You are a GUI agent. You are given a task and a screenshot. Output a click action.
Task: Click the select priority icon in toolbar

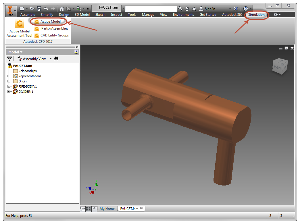[x=79, y=9]
